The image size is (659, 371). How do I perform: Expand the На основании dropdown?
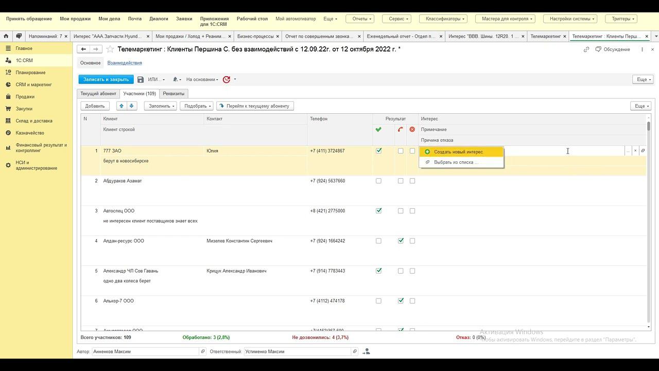202,79
